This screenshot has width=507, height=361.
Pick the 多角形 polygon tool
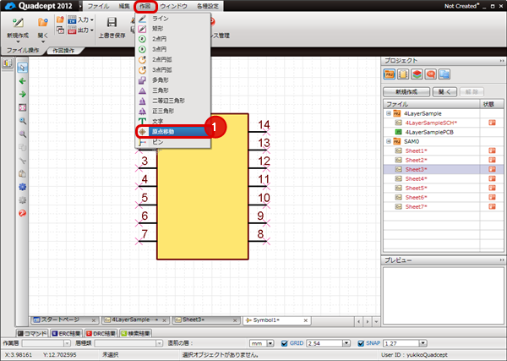(x=161, y=79)
